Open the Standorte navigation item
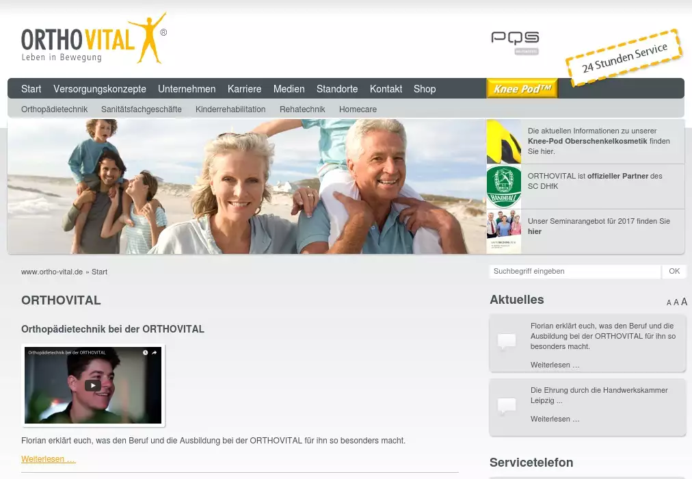 (337, 89)
